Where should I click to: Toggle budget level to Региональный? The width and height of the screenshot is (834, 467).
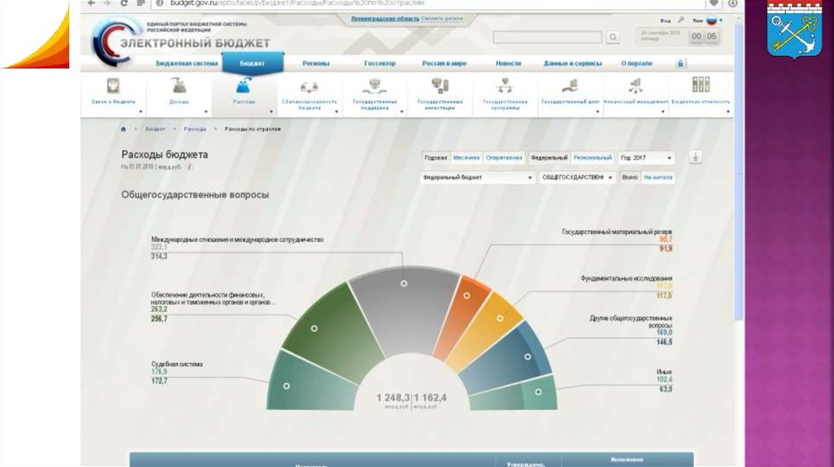tap(592, 158)
